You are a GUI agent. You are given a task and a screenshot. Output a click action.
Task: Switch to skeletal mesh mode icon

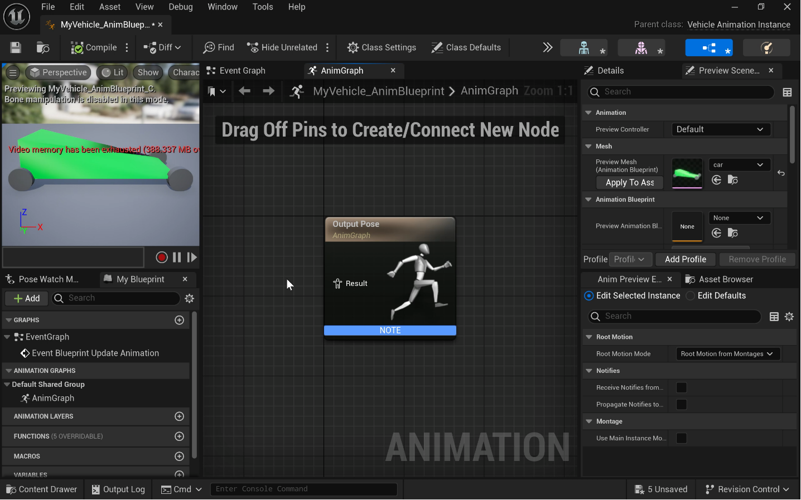click(641, 48)
